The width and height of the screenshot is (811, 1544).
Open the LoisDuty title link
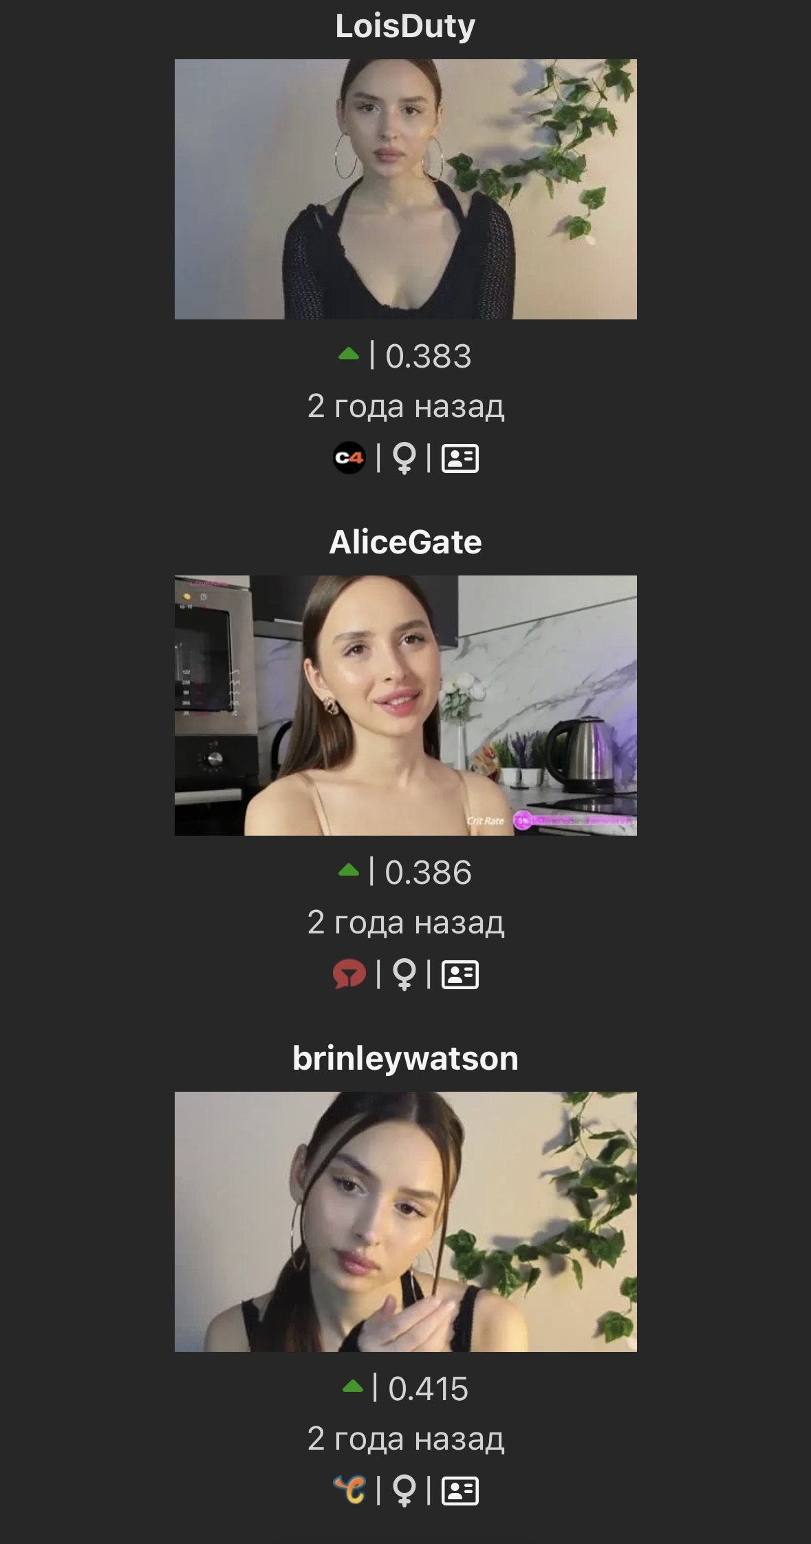[x=405, y=26]
